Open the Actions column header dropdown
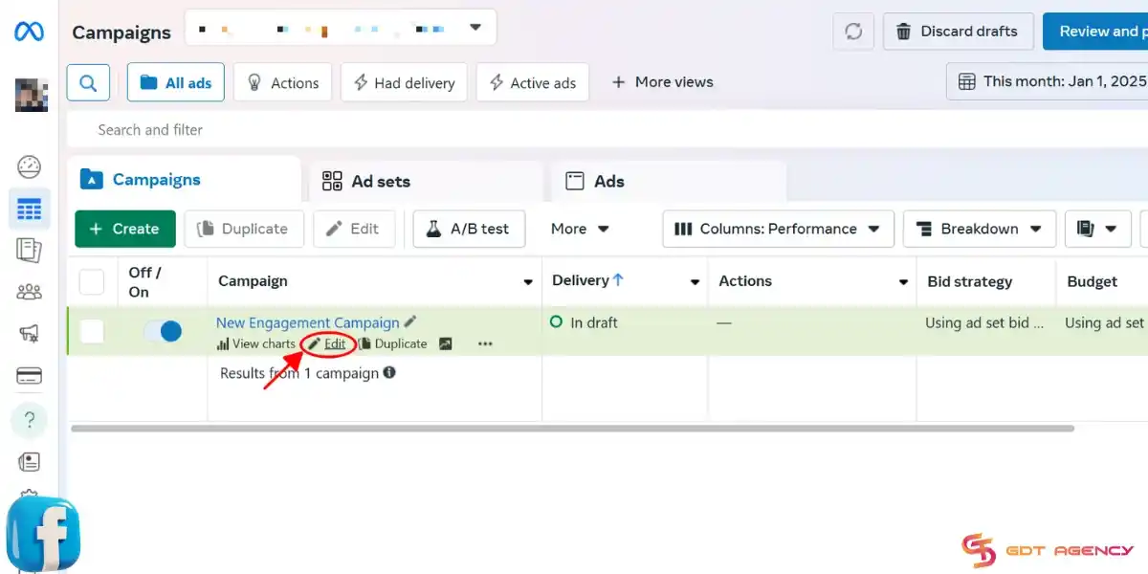1148x574 pixels. pos(903,282)
